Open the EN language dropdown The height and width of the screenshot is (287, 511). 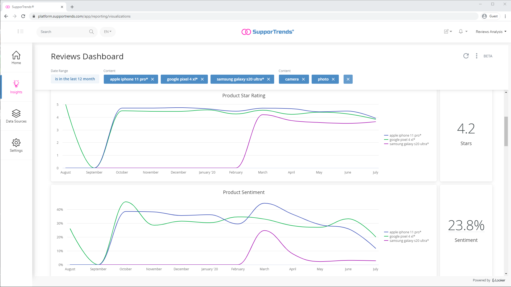point(108,32)
